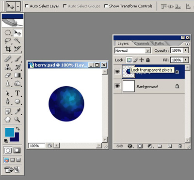The width and height of the screenshot is (194, 180).
Task: Select the Pen tool
Action: pos(8,102)
